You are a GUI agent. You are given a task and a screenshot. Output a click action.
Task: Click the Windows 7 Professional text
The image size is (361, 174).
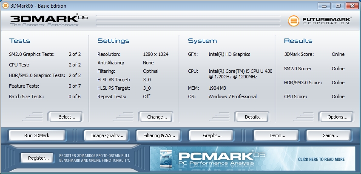click(233, 97)
